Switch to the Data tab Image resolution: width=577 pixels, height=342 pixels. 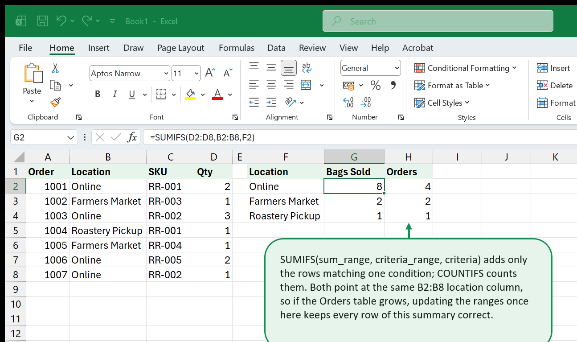point(276,48)
